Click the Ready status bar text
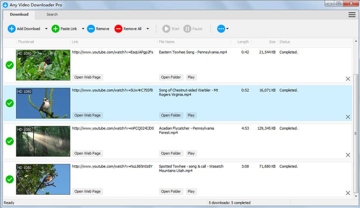The height and width of the screenshot is (208, 360). coord(9,203)
